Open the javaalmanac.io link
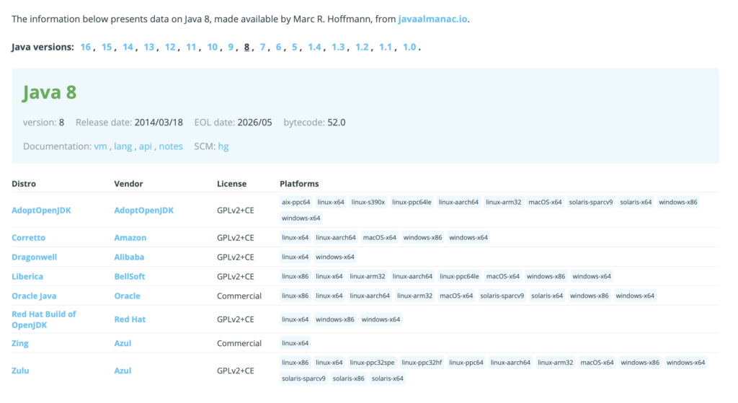The height and width of the screenshot is (403, 738). pyautogui.click(x=432, y=19)
